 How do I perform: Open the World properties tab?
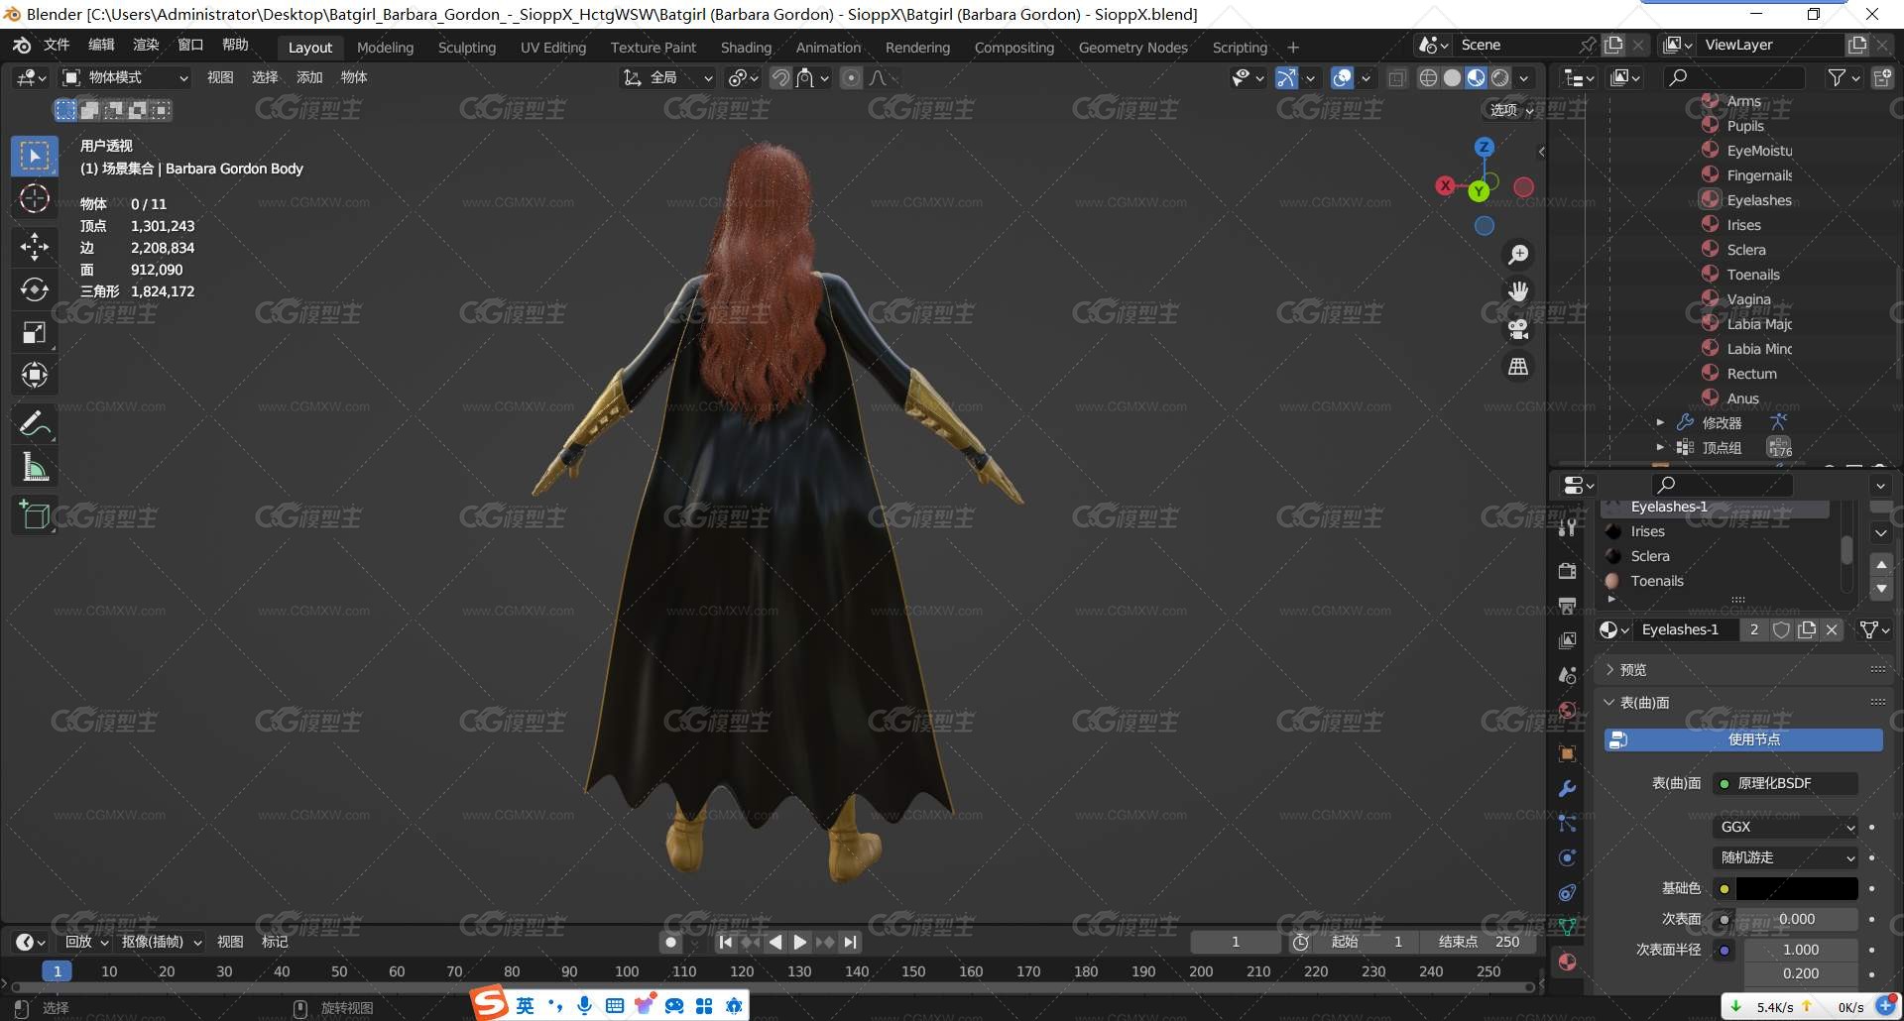click(1567, 710)
